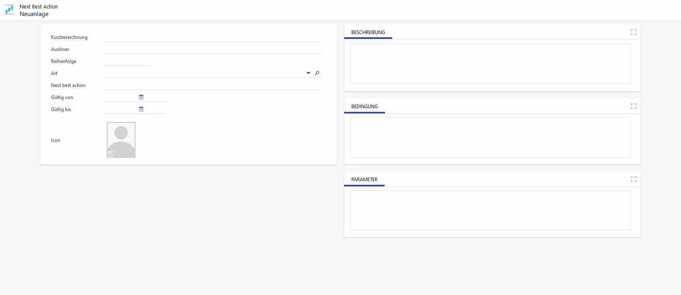Focus the Next best action text field
The image size is (681, 295).
pyautogui.click(x=212, y=85)
